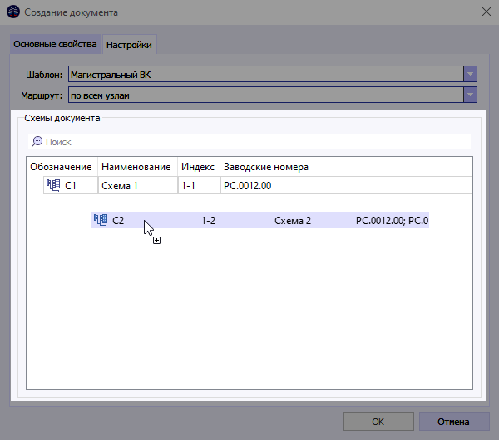Open the Маршрут dropdown arrow
The image size is (499, 440).
[x=470, y=95]
